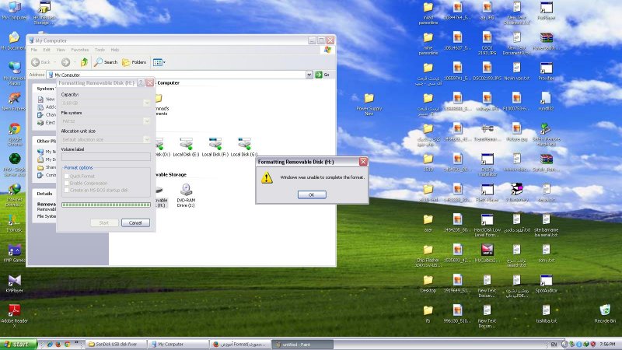Click the EN language indicator in tray
Viewport: 622px width, 350px height.
coord(554,344)
